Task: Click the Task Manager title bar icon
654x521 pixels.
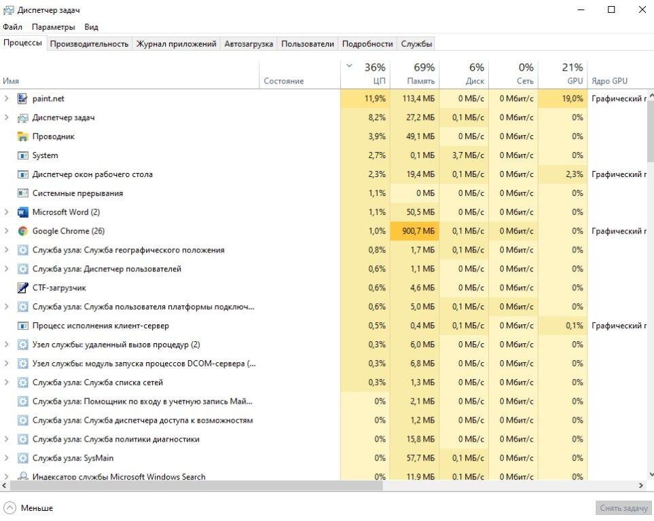Action: click(x=8, y=10)
